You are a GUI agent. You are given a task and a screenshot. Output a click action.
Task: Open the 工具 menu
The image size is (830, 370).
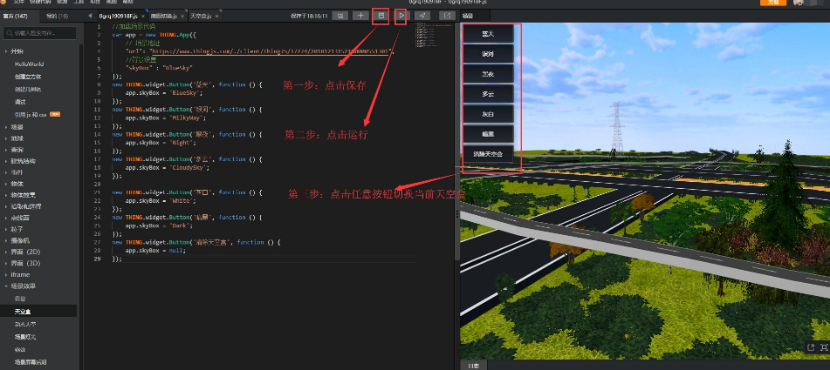pos(79,2)
